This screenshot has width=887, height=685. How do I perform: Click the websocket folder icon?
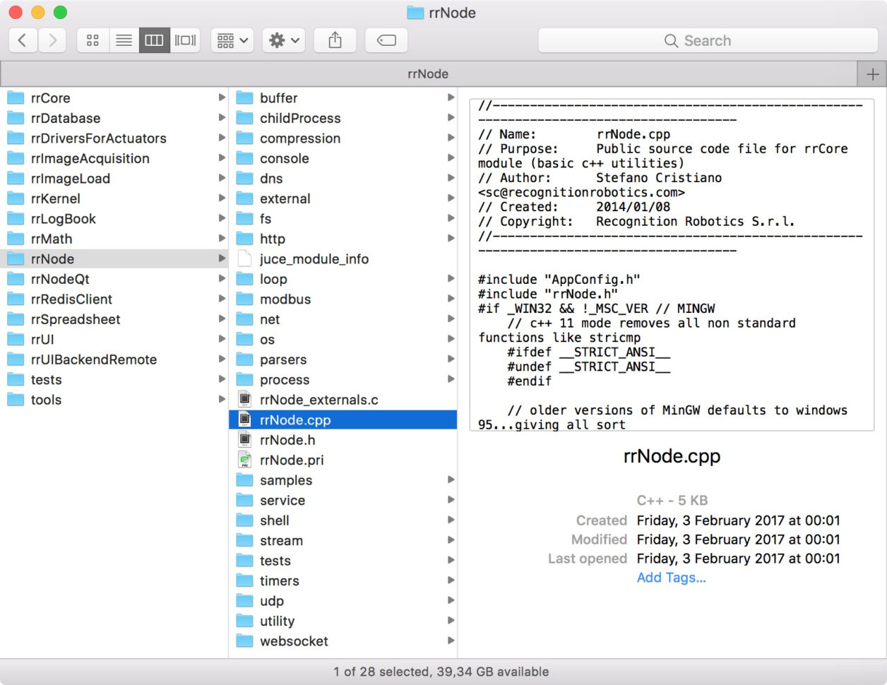click(x=244, y=641)
